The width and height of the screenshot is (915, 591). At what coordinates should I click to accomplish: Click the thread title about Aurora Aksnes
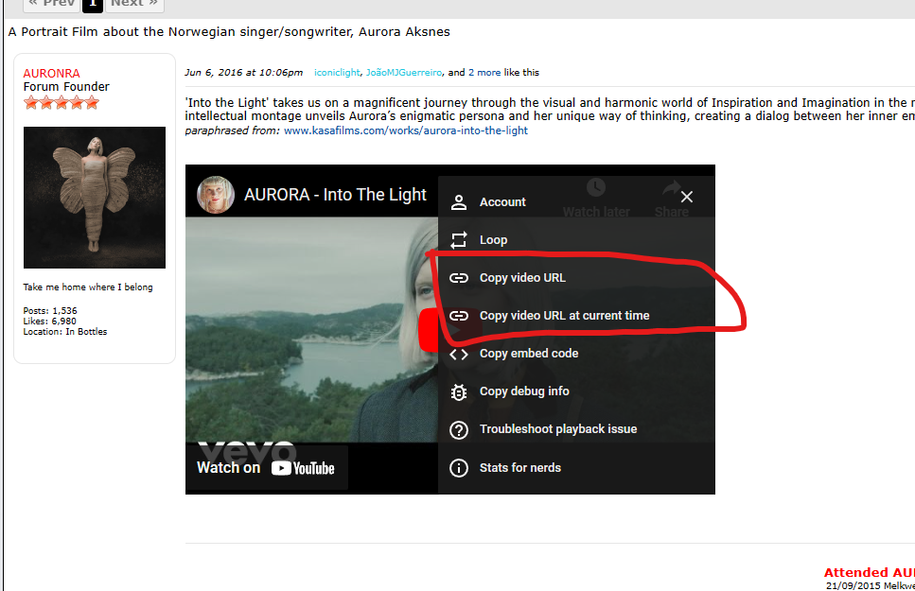[x=229, y=32]
